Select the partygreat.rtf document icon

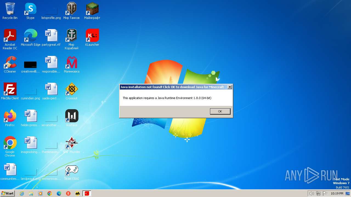pos(51,38)
